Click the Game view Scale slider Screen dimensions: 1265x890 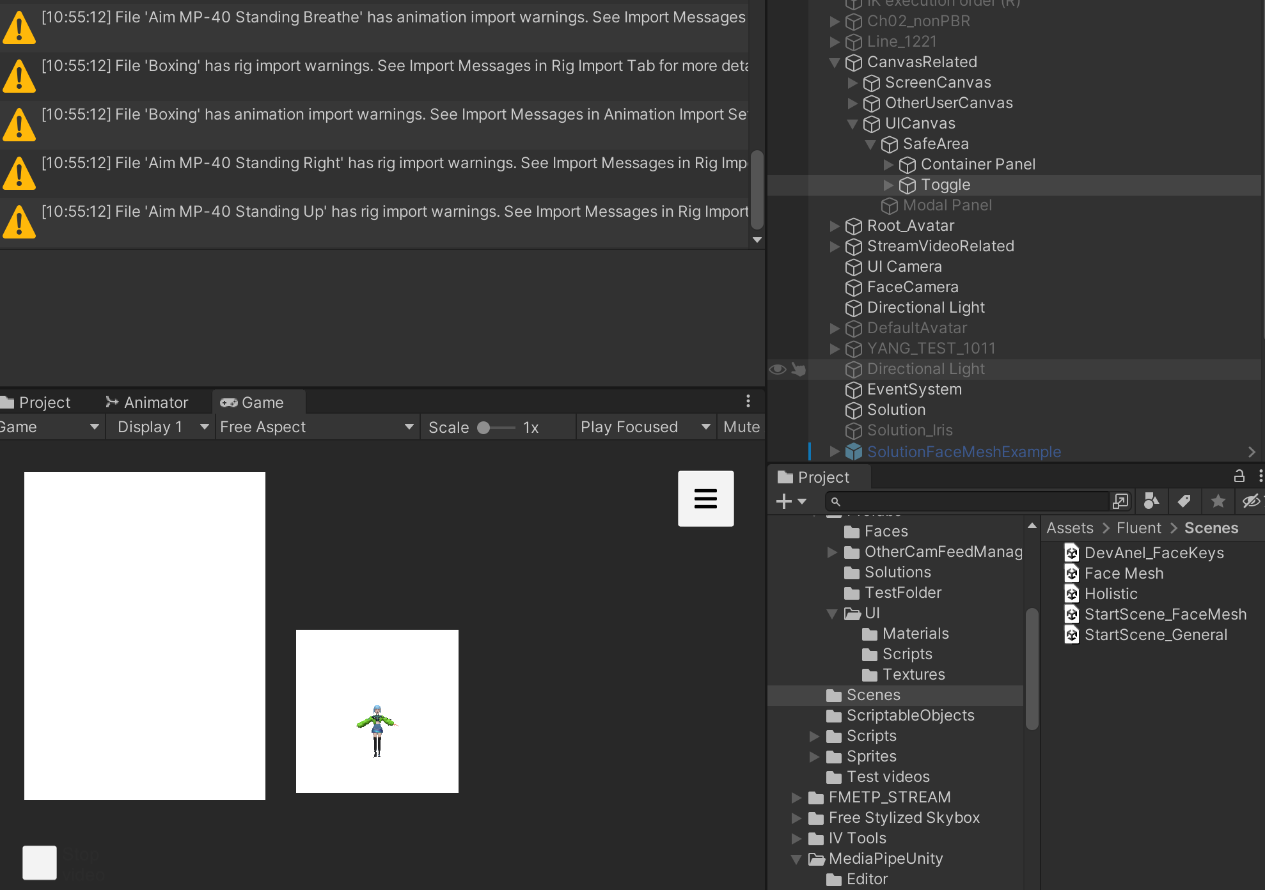497,428
